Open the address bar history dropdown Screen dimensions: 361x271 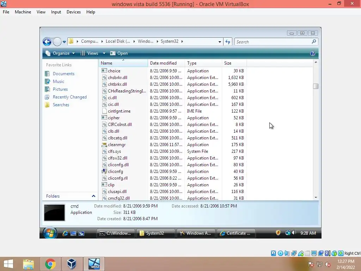pyautogui.click(x=220, y=42)
